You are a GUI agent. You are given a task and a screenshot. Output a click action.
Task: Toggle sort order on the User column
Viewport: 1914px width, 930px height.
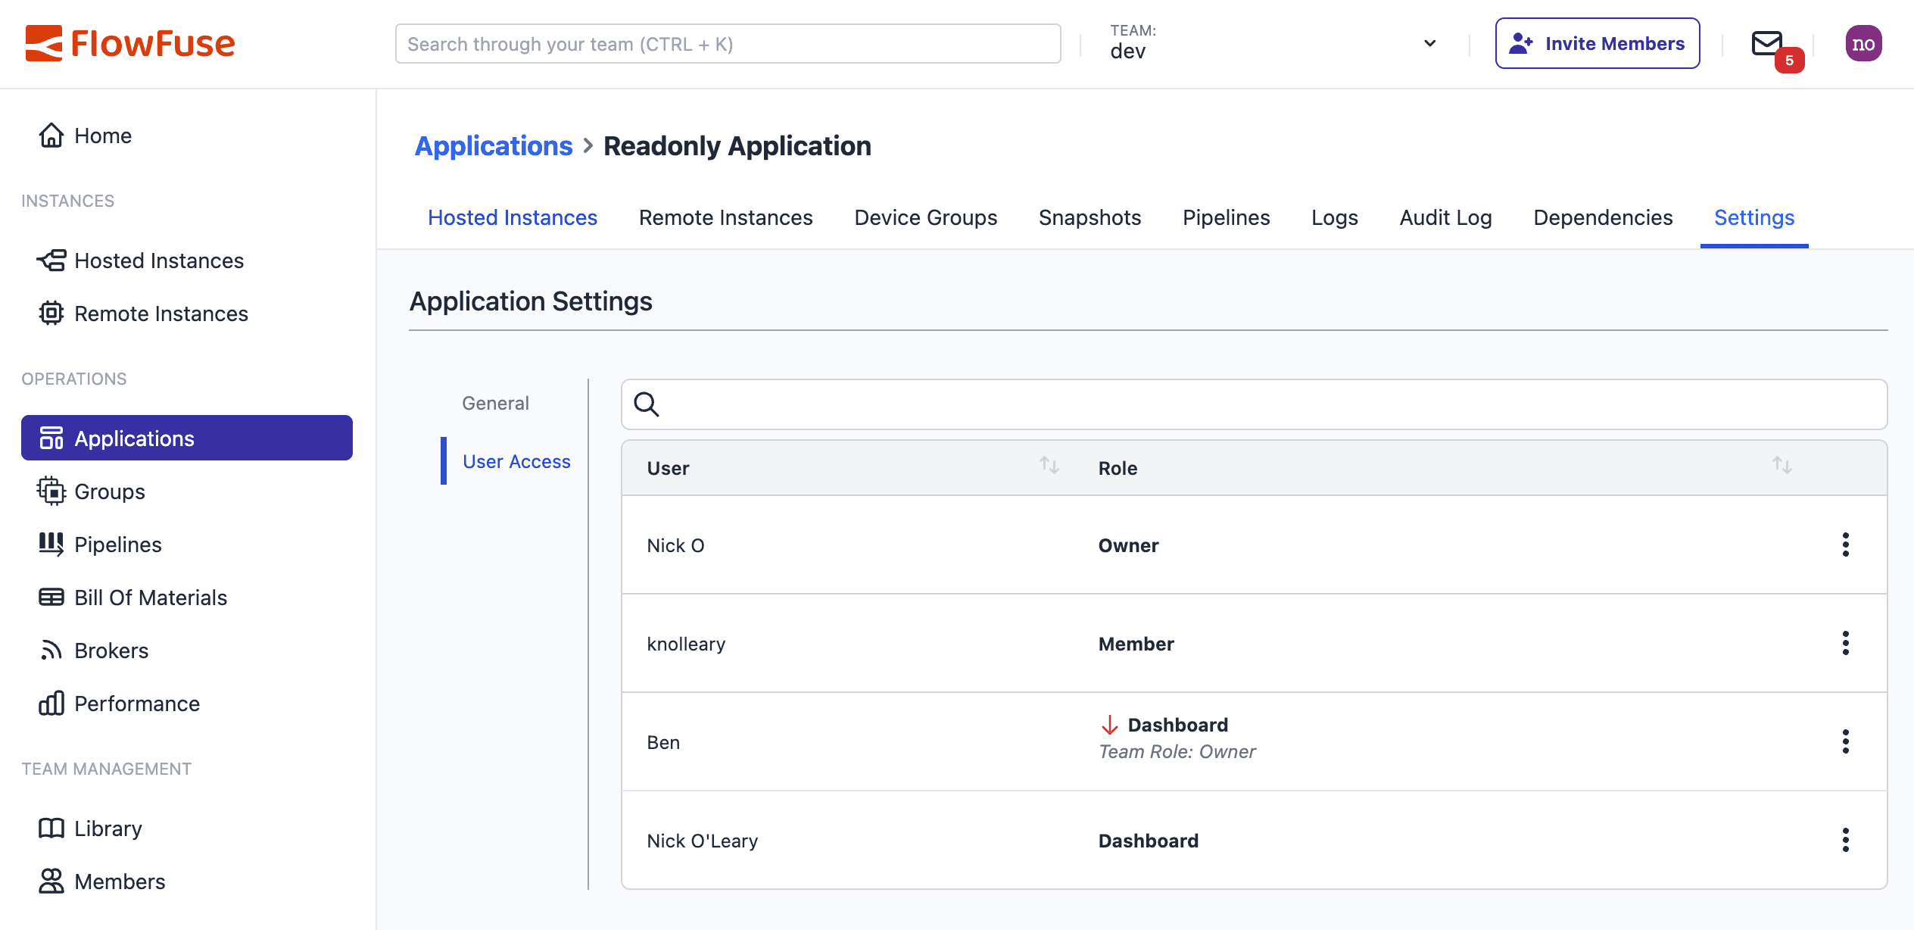coord(1049,467)
